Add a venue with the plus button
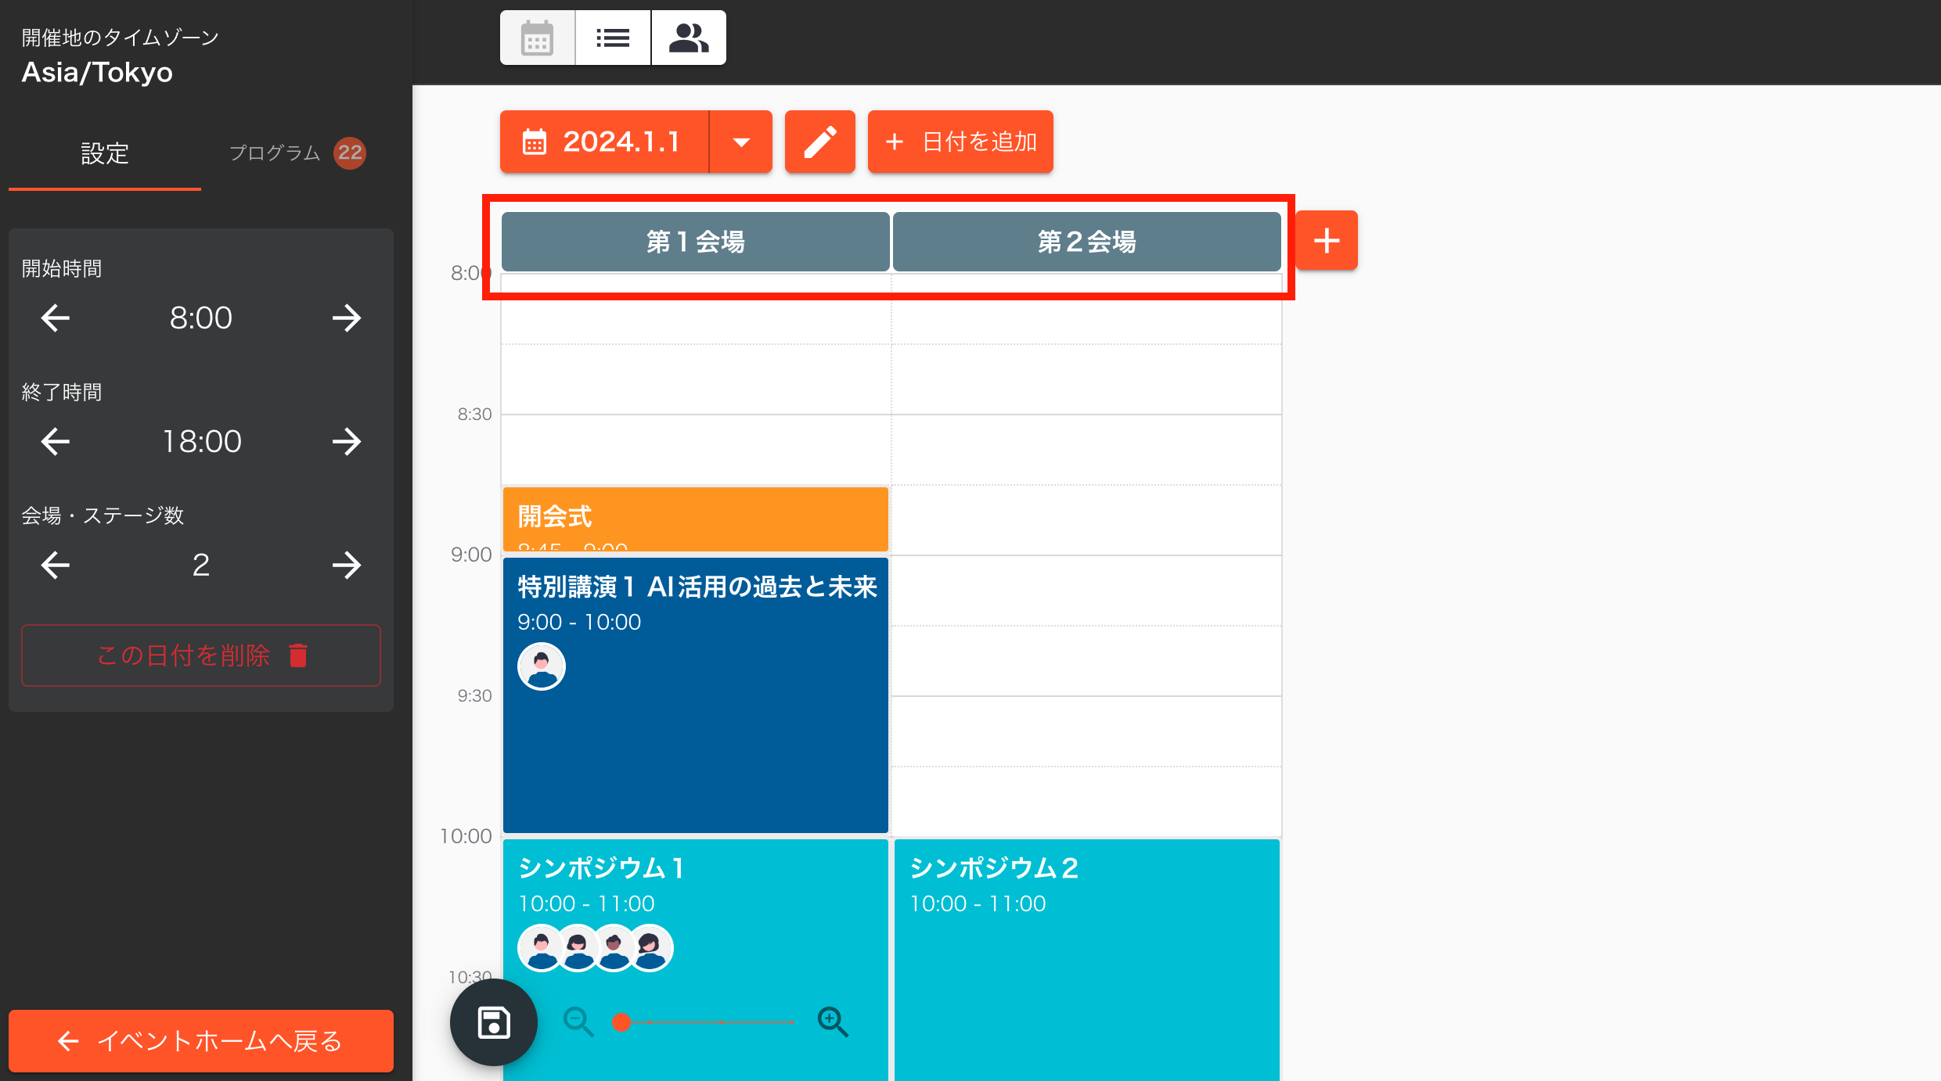The height and width of the screenshot is (1081, 1941). point(1327,240)
